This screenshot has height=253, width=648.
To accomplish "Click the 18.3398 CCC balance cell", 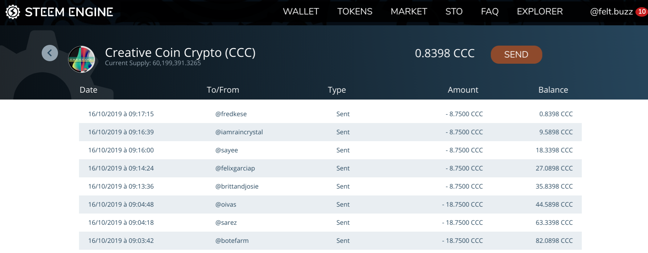I will click(554, 150).
